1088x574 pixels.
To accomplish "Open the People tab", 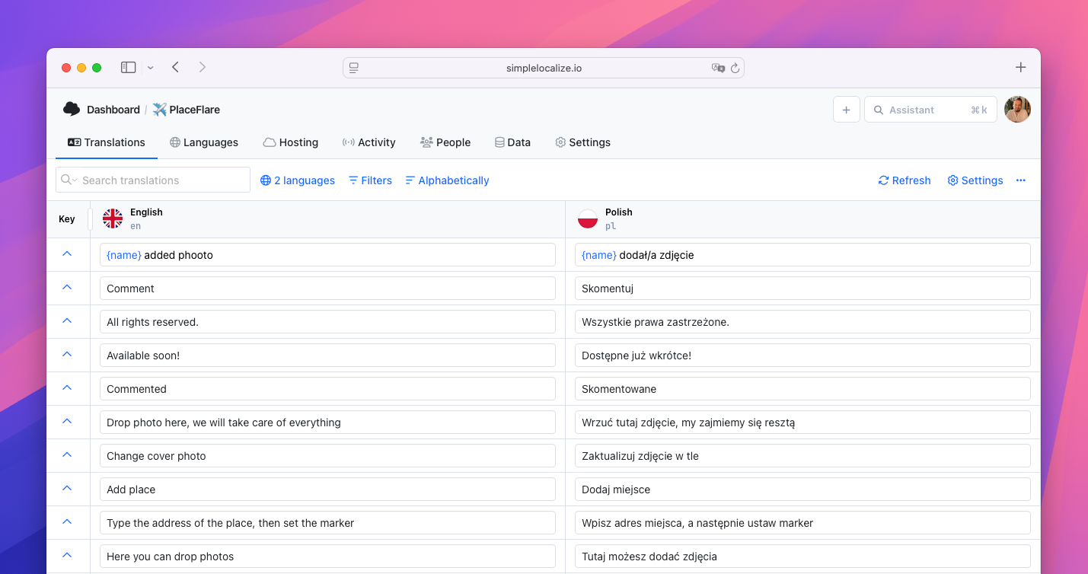I will click(445, 142).
